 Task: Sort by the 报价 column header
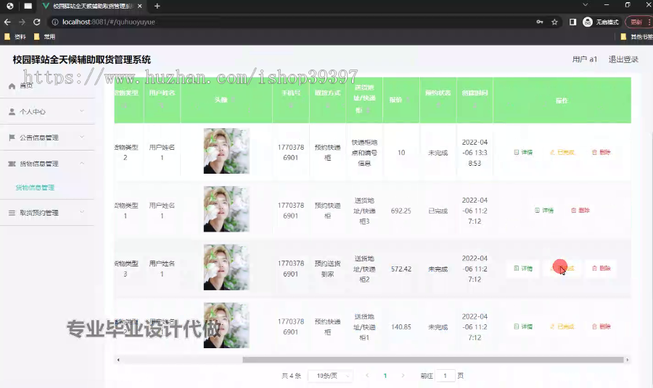click(401, 100)
